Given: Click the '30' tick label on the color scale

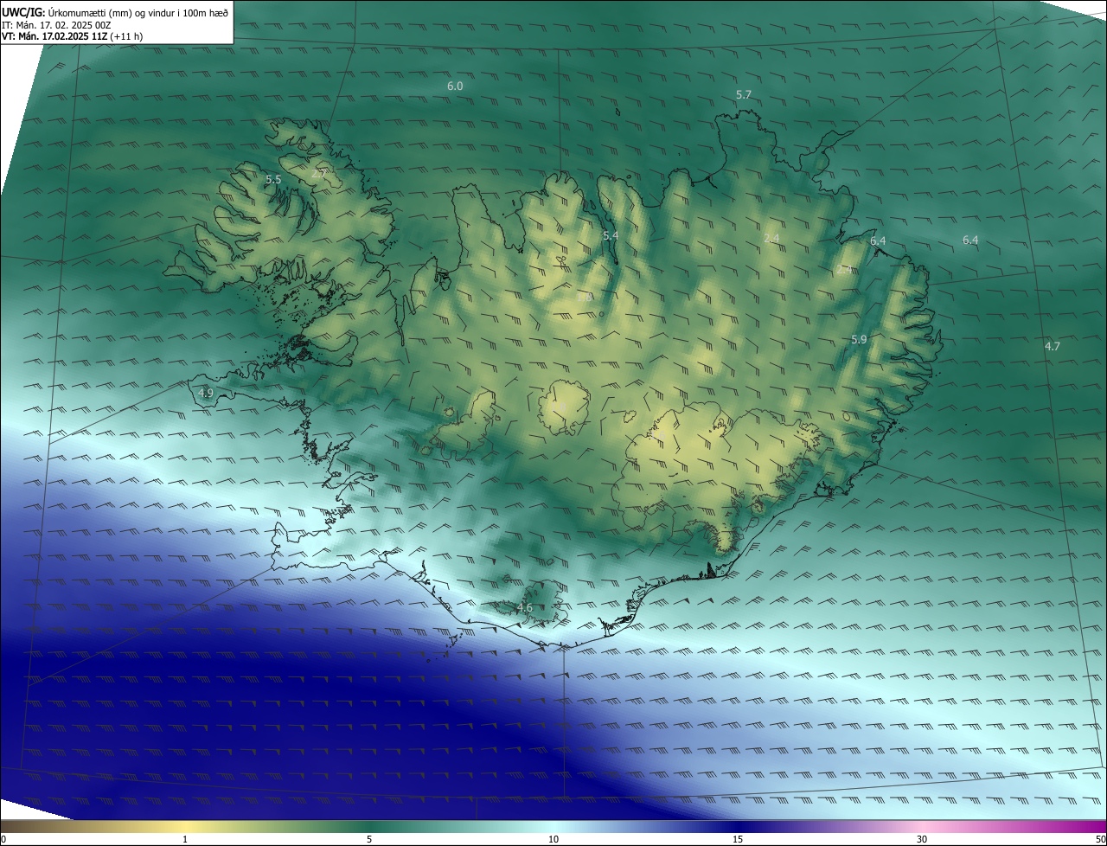Looking at the screenshot, I should [922, 839].
